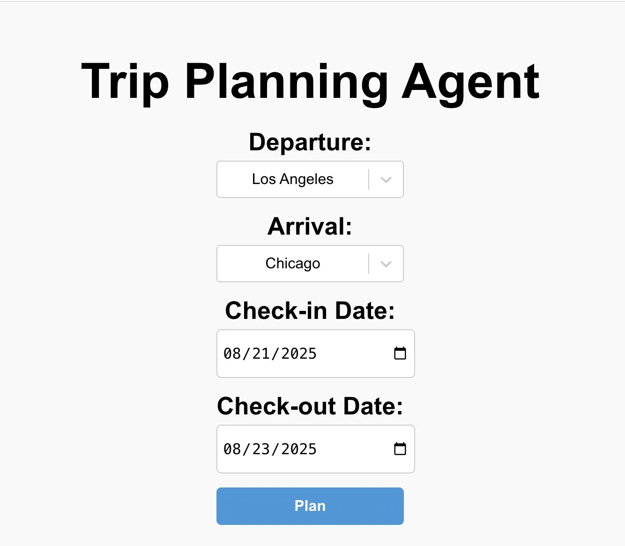Click the Los Angeles text in the departure box

pyautogui.click(x=292, y=179)
